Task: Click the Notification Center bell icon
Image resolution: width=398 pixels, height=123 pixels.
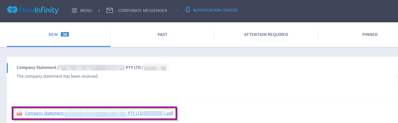Action: click(x=188, y=10)
